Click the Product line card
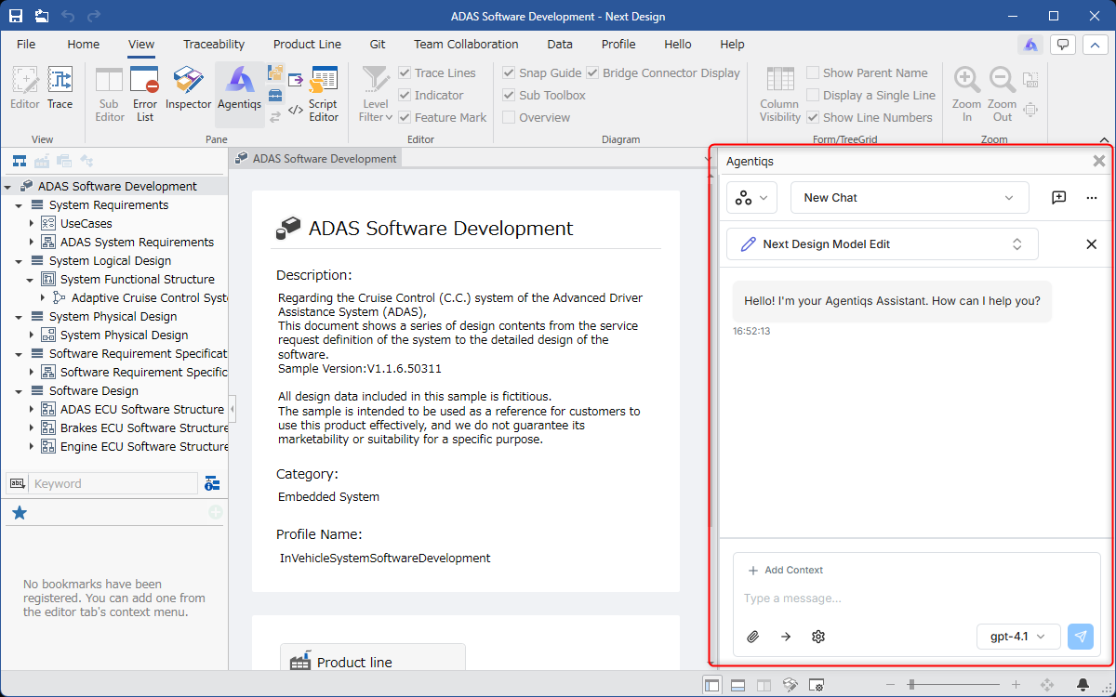The height and width of the screenshot is (697, 1116). 372,657
